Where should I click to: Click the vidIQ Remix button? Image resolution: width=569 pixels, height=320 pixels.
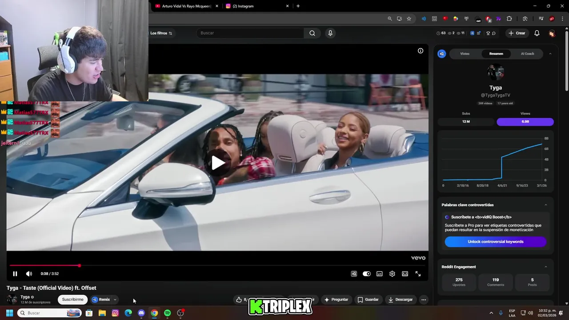coord(101,300)
